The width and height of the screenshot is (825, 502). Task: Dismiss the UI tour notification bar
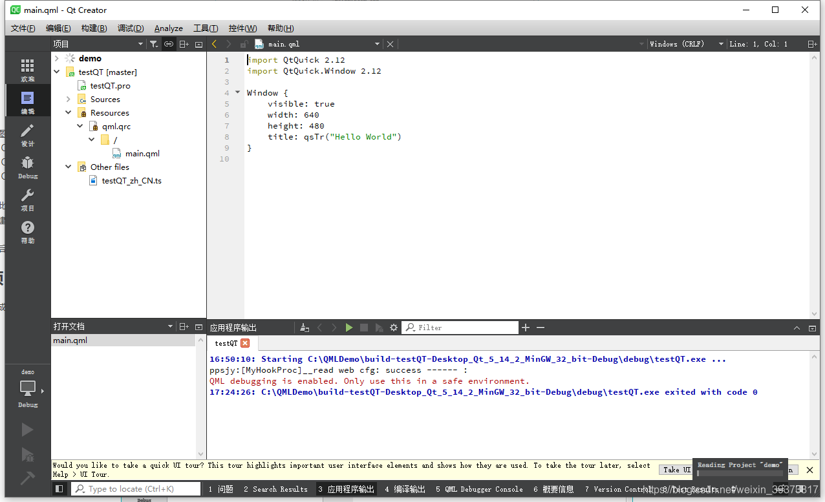[809, 470]
